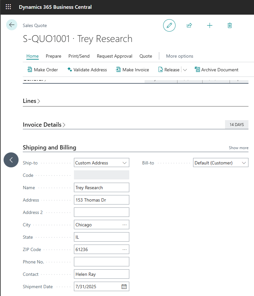Open the Ship-to dropdown
Image resolution: width=254 pixels, height=296 pixels.
(x=101, y=163)
